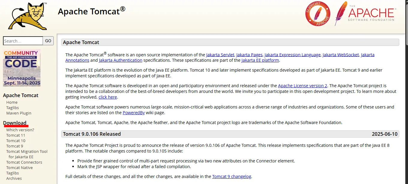Open the Community Code conference banner
408x184 pixels.
(x=22, y=68)
